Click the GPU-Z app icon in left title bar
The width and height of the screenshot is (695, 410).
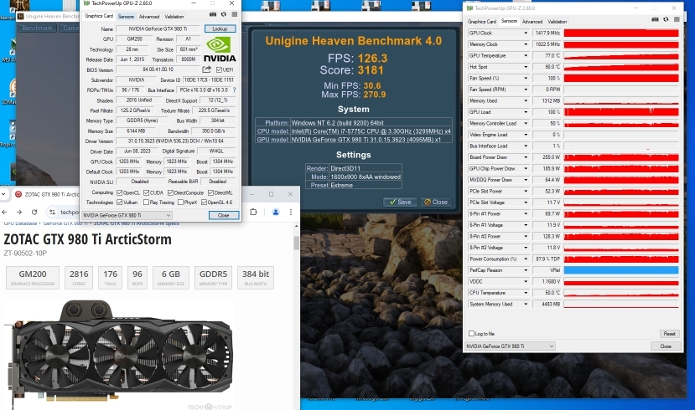(x=86, y=3)
